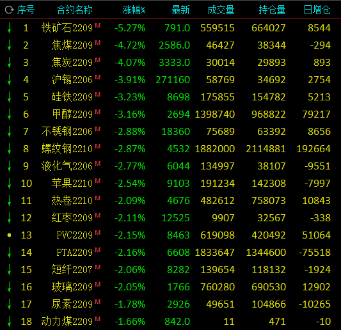Viewport: 341px width, 330px height.
Task: Click the 动力煤2209 latest price 842.0
Action: [177, 321]
